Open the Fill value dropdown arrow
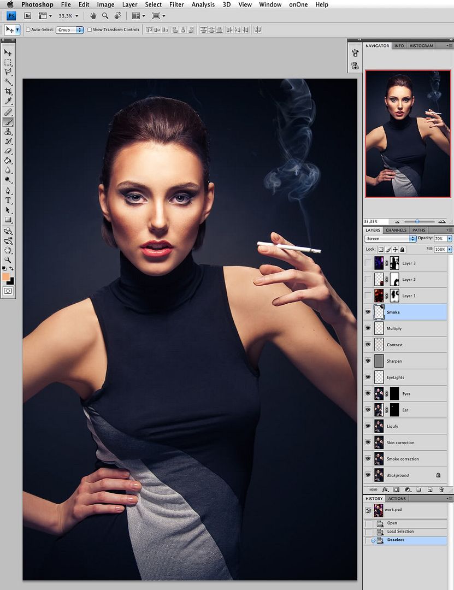Viewport: 454px width, 590px height. click(450, 249)
